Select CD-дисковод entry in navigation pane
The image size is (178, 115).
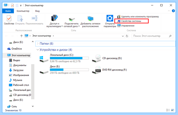tap(20, 95)
